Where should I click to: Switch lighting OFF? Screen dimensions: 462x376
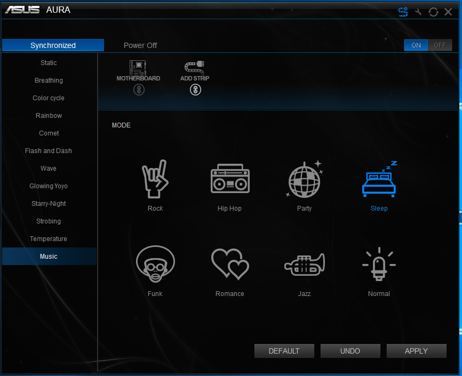click(x=440, y=45)
